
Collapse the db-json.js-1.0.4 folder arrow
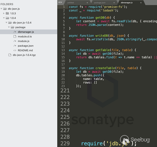(x=6, y=23)
